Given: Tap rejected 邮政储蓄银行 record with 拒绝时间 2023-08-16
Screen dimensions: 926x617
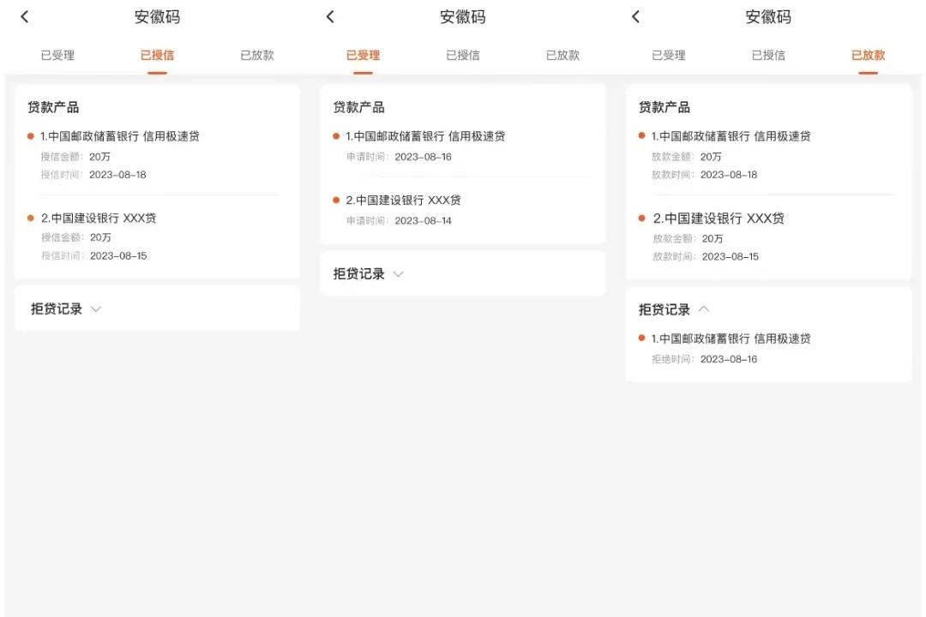Looking at the screenshot, I should [x=731, y=339].
